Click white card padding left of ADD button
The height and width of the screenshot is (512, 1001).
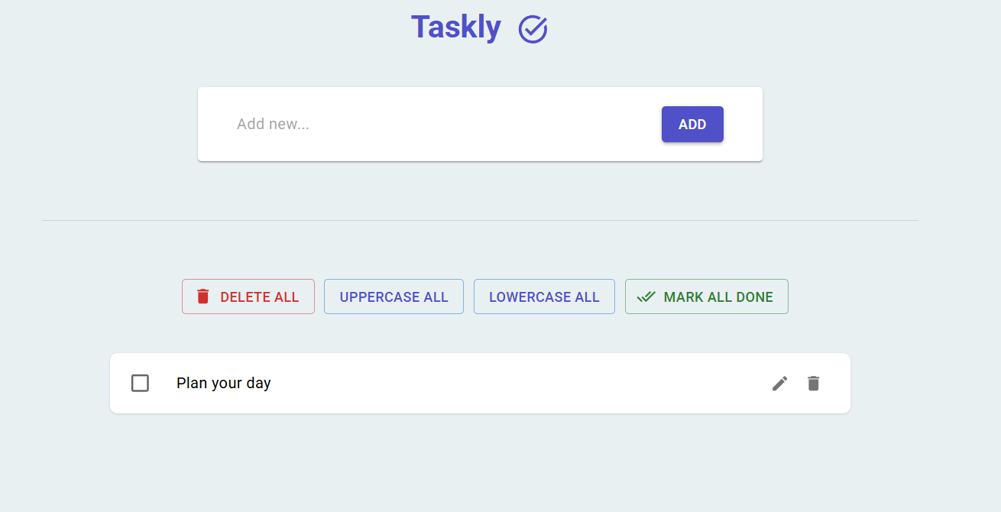(627, 145)
